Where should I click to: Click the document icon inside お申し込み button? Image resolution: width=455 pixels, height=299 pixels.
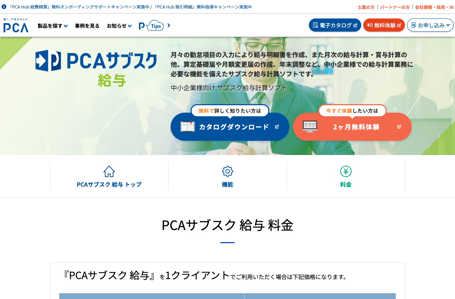(x=413, y=25)
